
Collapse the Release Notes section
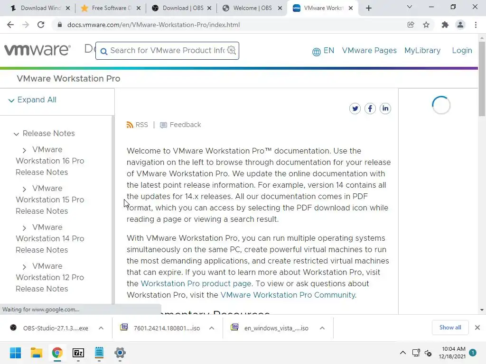pyautogui.click(x=16, y=134)
